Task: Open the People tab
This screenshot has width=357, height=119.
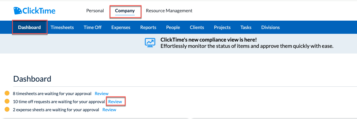Action: click(173, 28)
